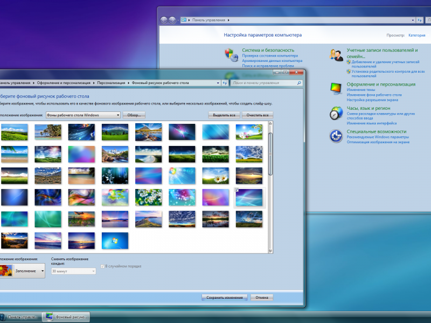Open the Категория view selector
Image resolution: width=431 pixels, height=323 pixels.
tap(416, 35)
